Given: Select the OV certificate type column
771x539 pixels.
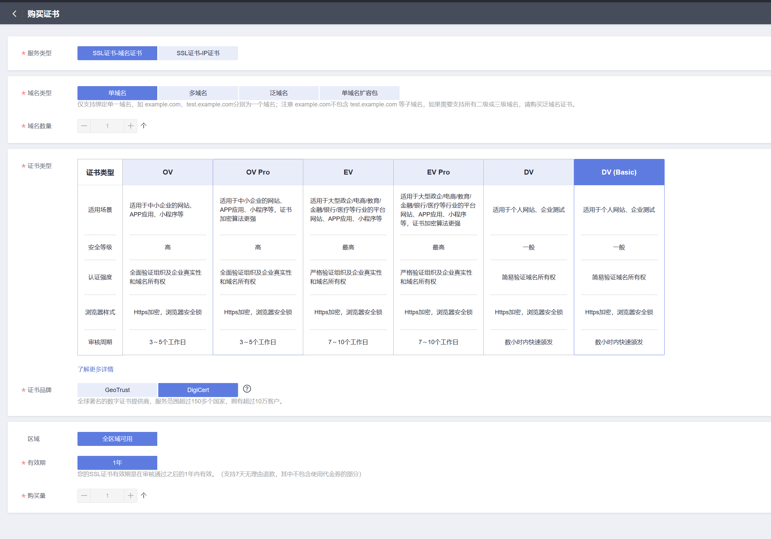Looking at the screenshot, I should coord(168,172).
